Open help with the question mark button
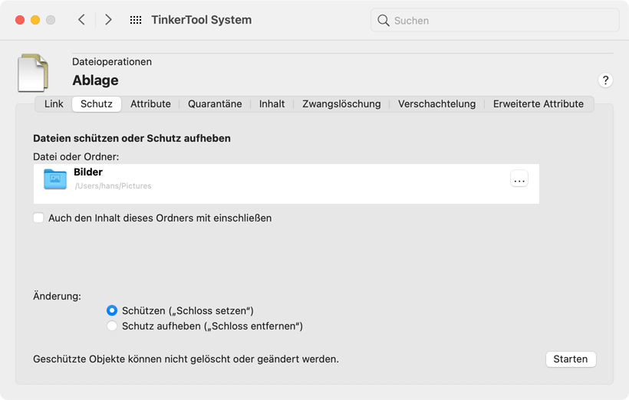This screenshot has height=400, width=629. pos(605,80)
